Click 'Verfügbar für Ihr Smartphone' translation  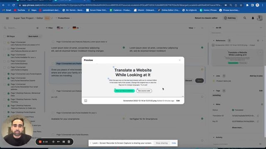tap(143, 119)
